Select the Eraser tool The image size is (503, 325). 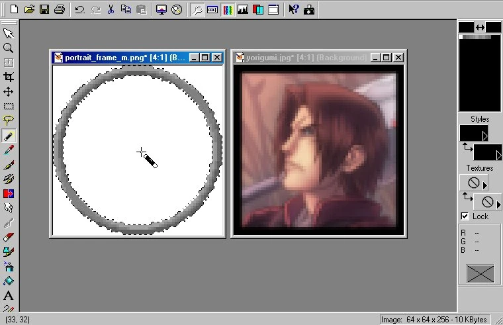(9, 237)
